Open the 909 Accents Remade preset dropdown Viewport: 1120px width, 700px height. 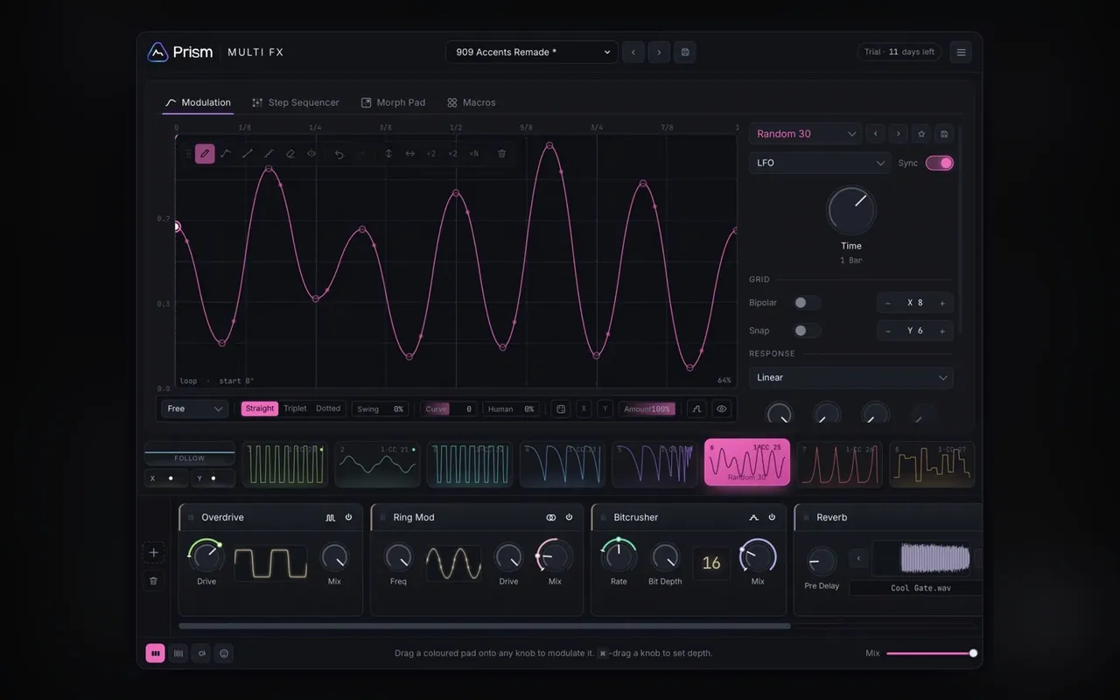532,52
